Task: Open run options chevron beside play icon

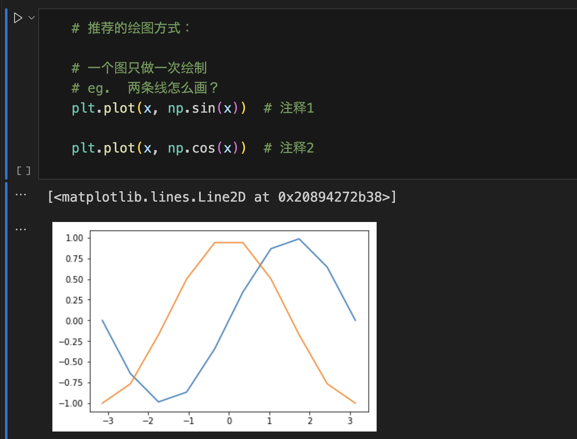Action: tap(32, 18)
